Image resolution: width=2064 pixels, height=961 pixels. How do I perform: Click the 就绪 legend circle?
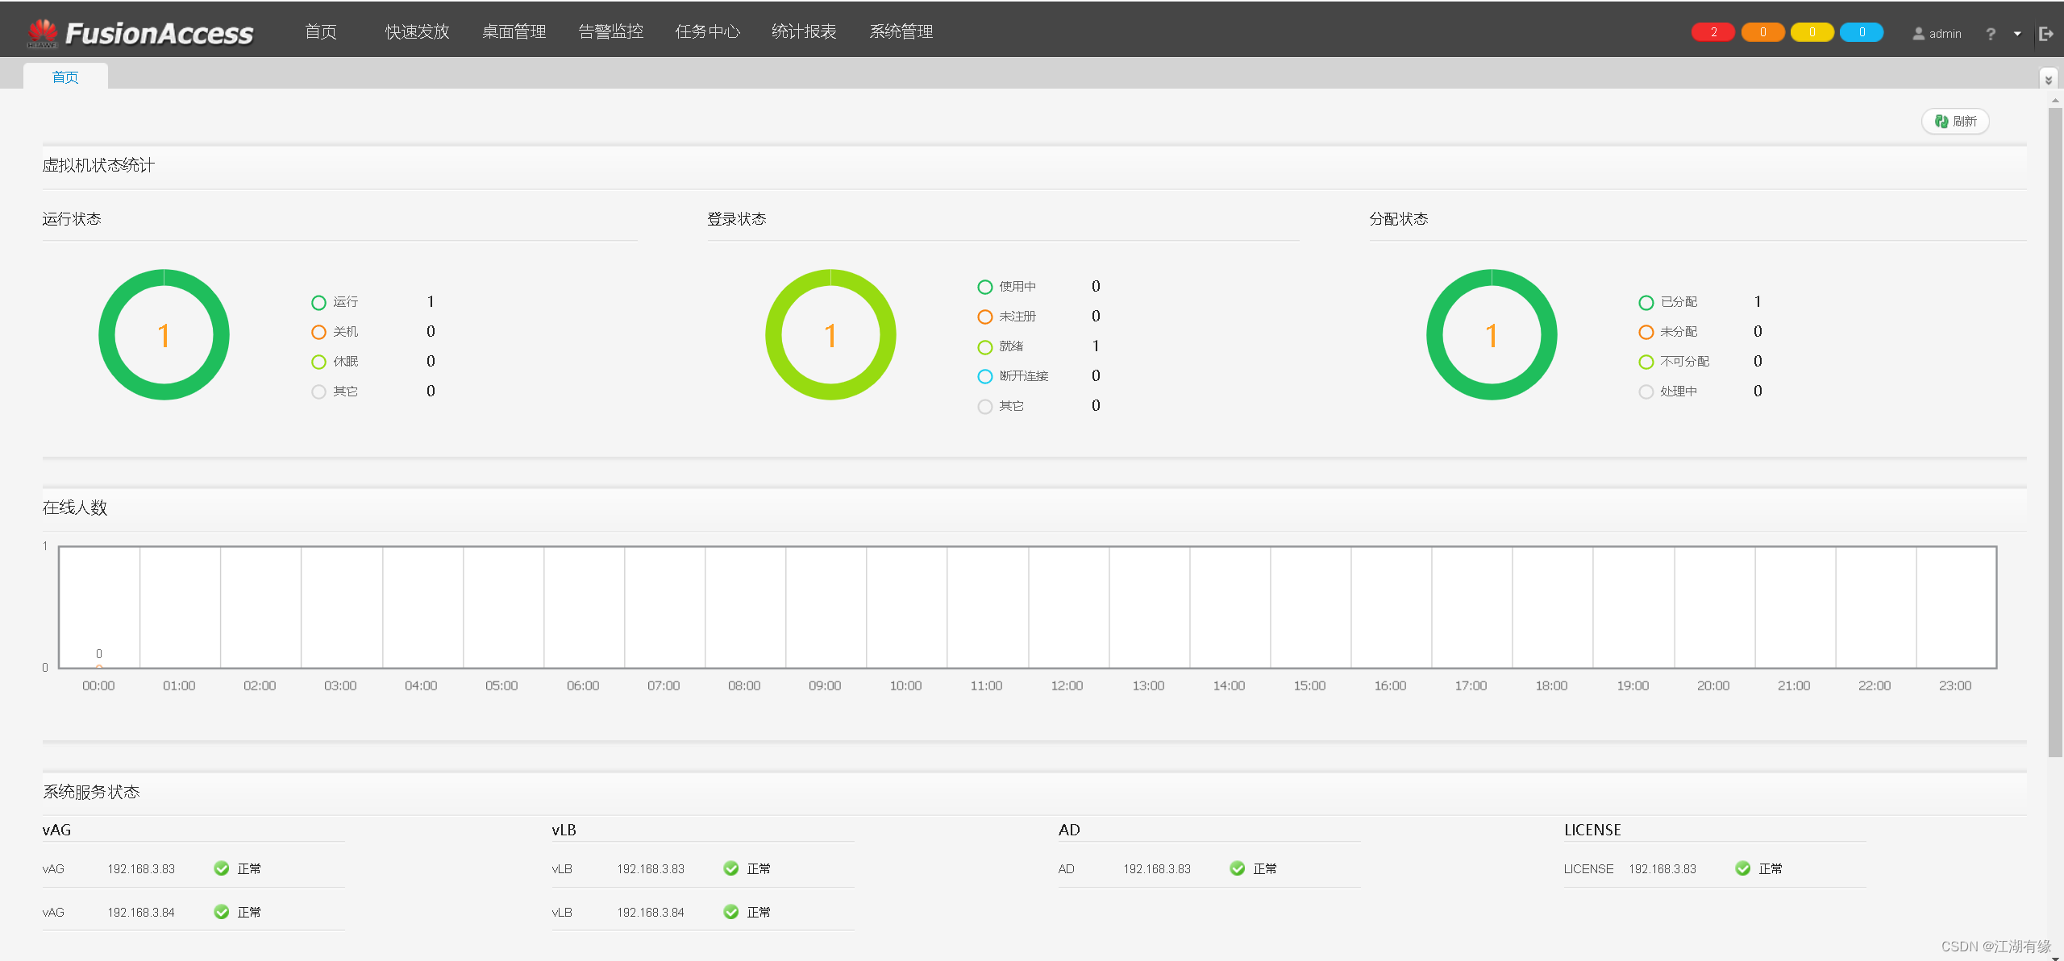tap(984, 346)
